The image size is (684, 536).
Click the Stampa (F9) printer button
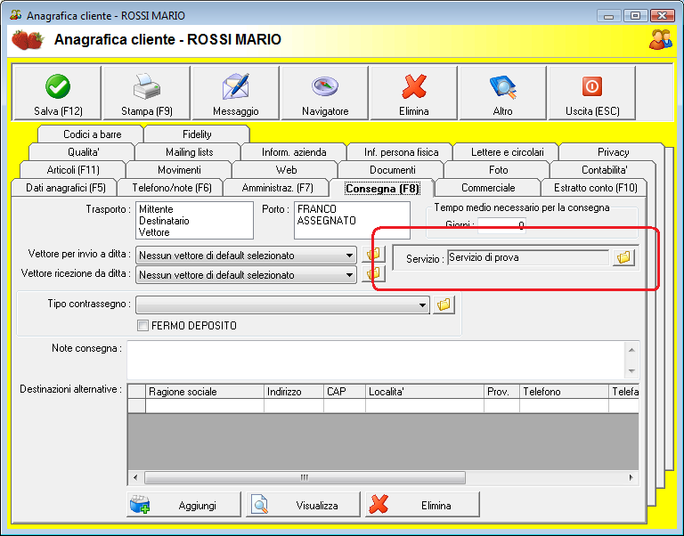[x=147, y=93]
